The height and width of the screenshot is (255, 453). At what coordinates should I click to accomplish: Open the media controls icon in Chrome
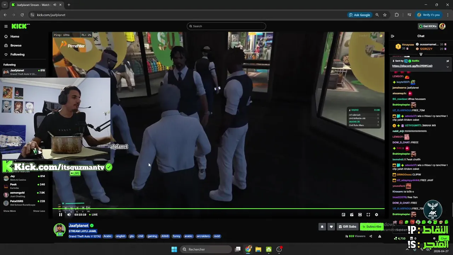point(409,15)
